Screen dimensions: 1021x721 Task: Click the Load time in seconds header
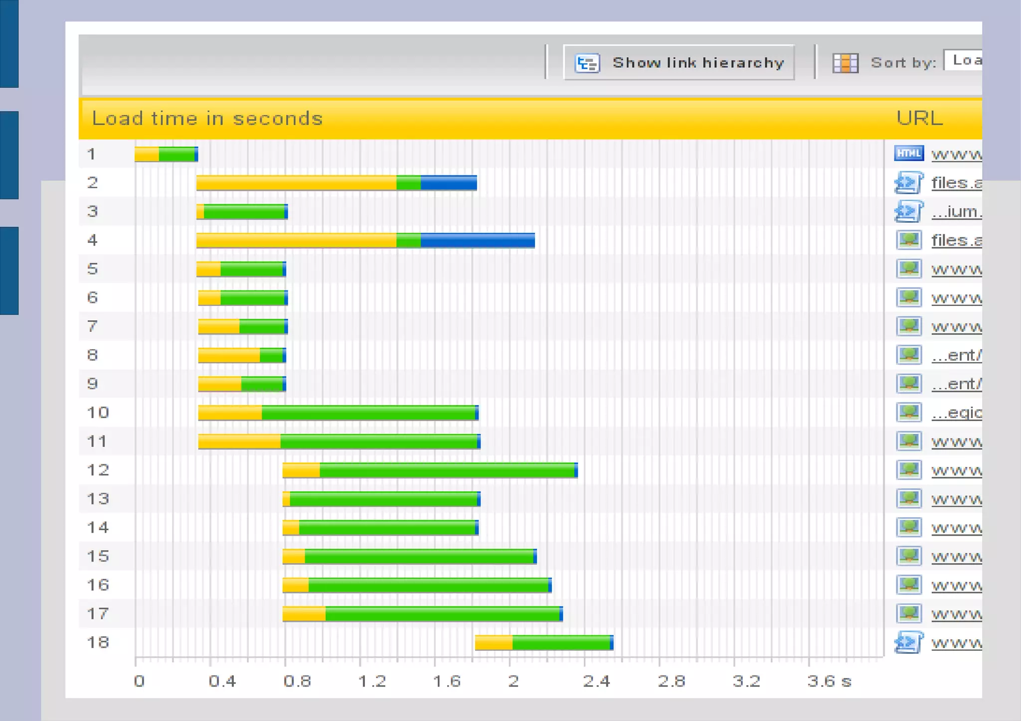[x=207, y=119]
